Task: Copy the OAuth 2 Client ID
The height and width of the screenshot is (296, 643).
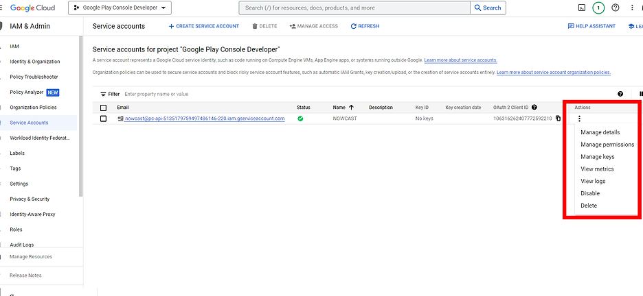Action: coord(558,119)
